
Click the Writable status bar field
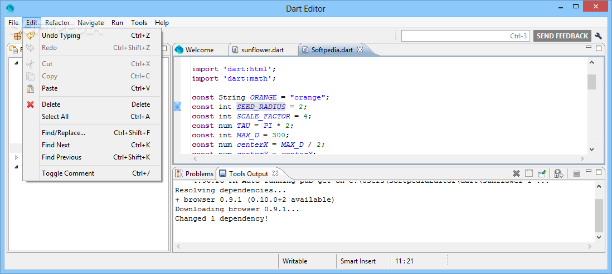coord(295,261)
